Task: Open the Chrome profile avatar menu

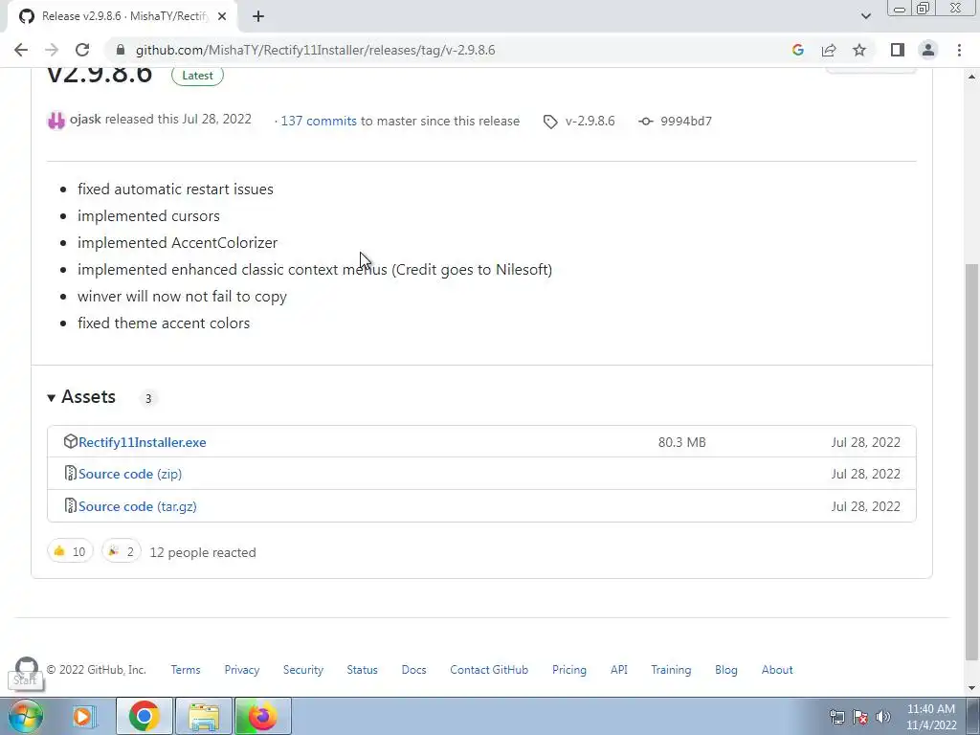Action: 928,50
